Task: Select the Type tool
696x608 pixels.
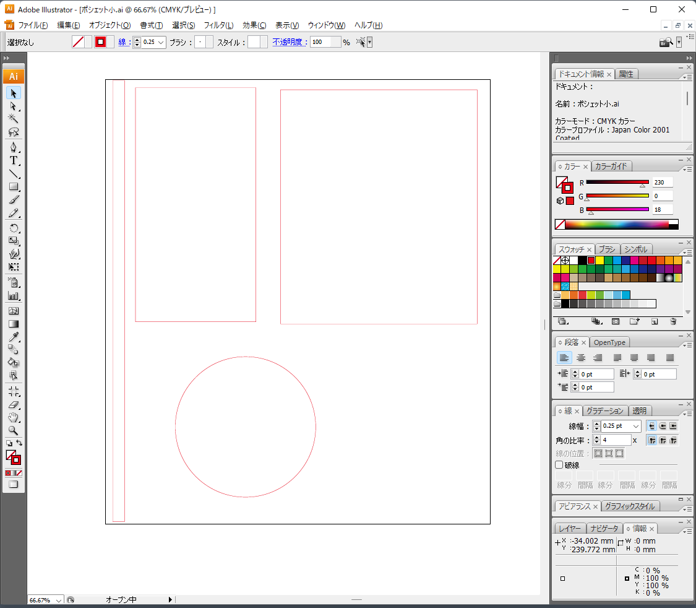Action: tap(14, 160)
